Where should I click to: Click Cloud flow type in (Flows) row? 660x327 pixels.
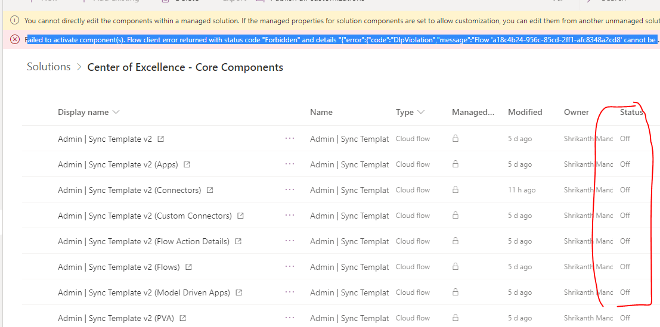tap(413, 267)
